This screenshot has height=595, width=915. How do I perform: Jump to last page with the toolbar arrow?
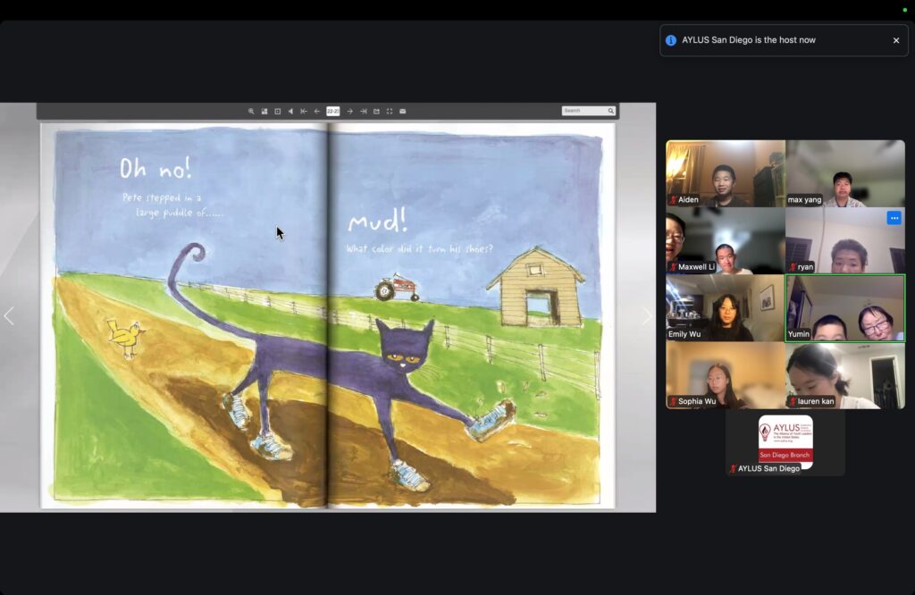tap(364, 112)
